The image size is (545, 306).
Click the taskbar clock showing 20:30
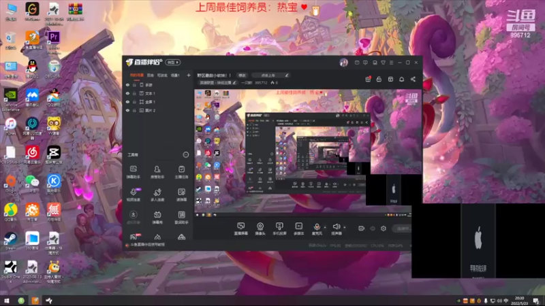click(519, 301)
